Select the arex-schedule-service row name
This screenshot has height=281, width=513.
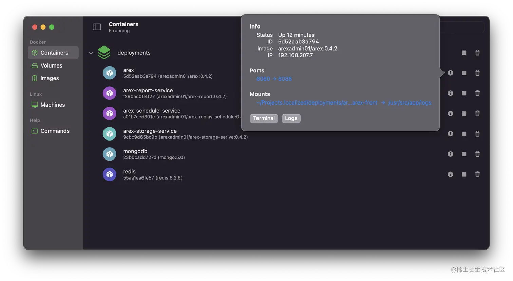click(152, 111)
